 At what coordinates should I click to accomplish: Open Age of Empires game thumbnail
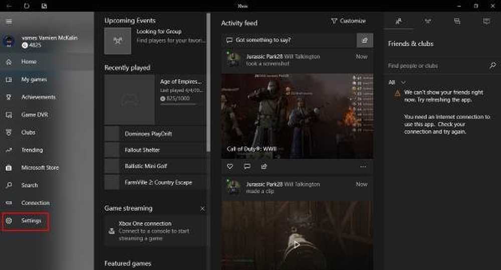(130, 100)
